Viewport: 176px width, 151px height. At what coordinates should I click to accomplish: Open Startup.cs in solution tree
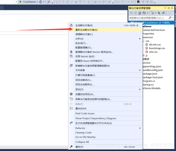[148, 85]
